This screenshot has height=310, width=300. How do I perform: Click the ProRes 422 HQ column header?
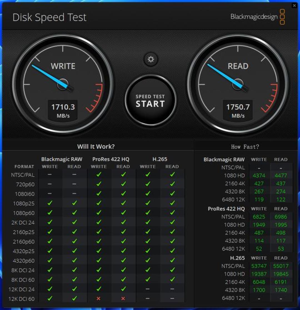pyautogui.click(x=111, y=159)
